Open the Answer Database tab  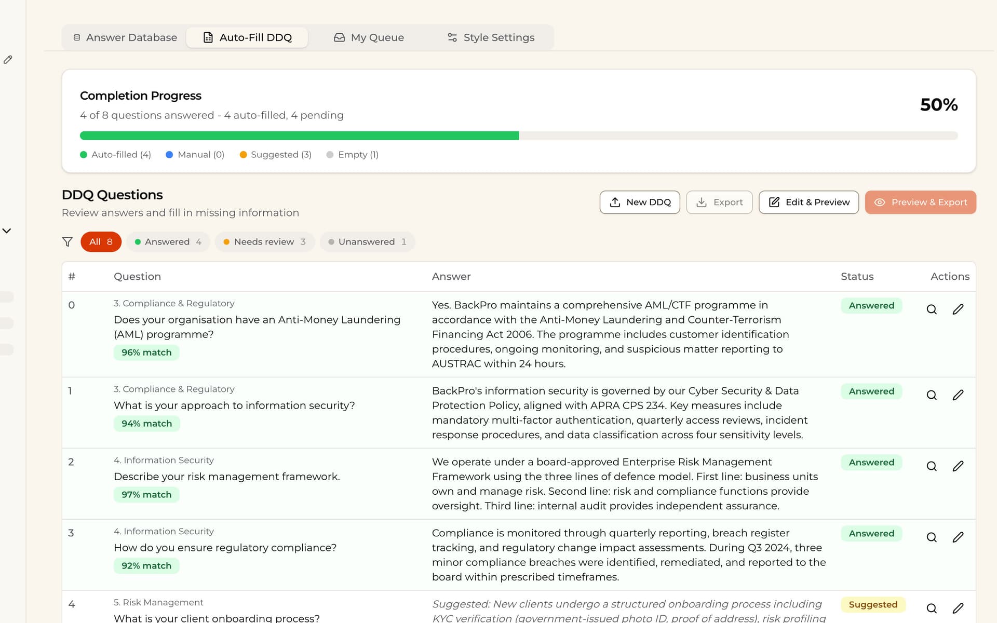click(125, 37)
